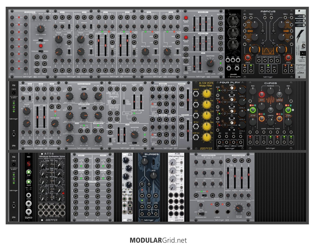The width and height of the screenshot is (317, 246).
Task: Turn the Rate knob on Chaos
Action: pos(262,106)
